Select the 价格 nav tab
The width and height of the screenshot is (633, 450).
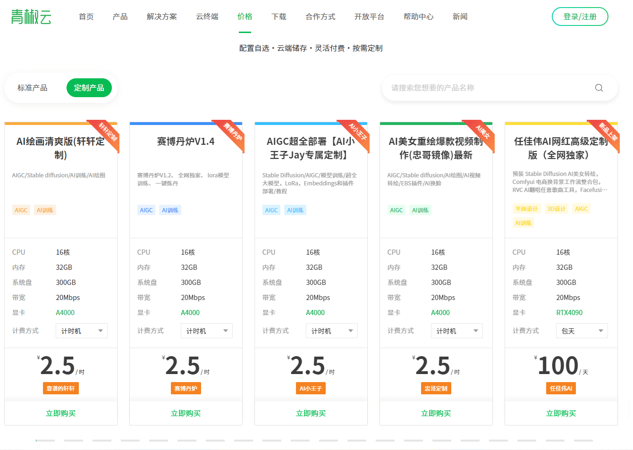pos(245,17)
